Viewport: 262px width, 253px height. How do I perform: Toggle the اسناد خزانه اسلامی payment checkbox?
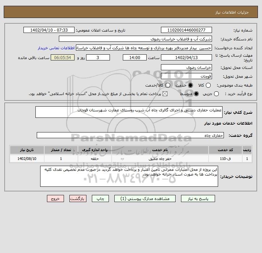(x=165, y=94)
